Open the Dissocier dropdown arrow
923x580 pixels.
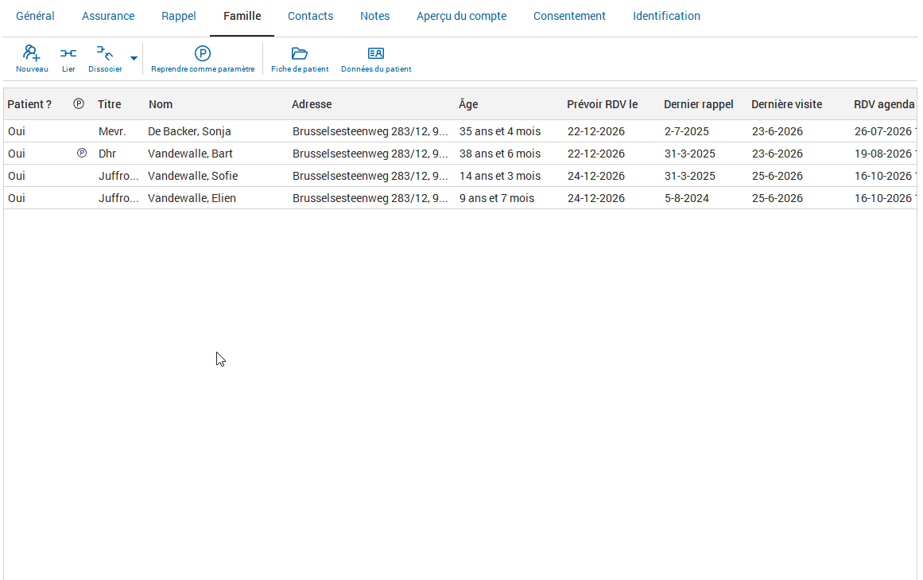click(x=134, y=58)
